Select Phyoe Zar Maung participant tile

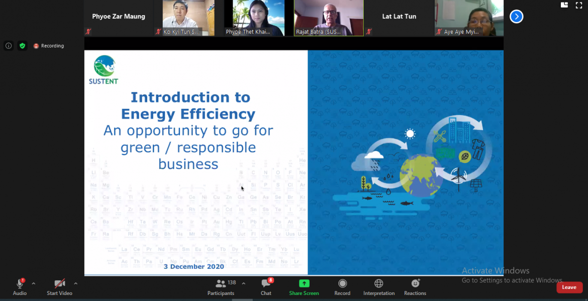coord(119,18)
